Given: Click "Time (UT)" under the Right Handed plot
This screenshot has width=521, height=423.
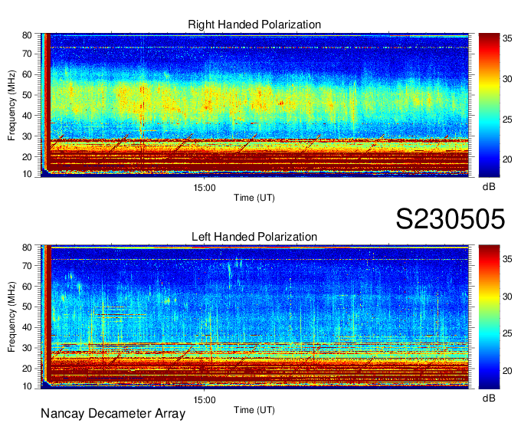Looking at the screenshot, I should [254, 198].
